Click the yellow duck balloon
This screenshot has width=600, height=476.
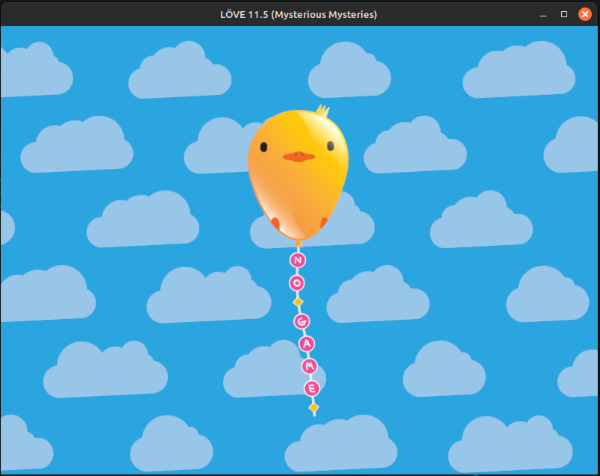point(298,174)
